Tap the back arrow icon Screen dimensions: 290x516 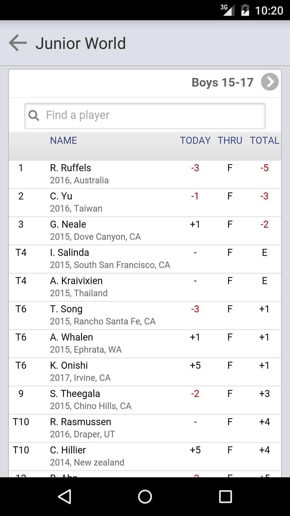(18, 43)
